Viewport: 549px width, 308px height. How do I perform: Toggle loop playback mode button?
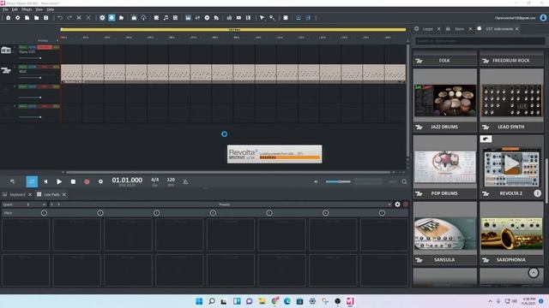(32, 181)
